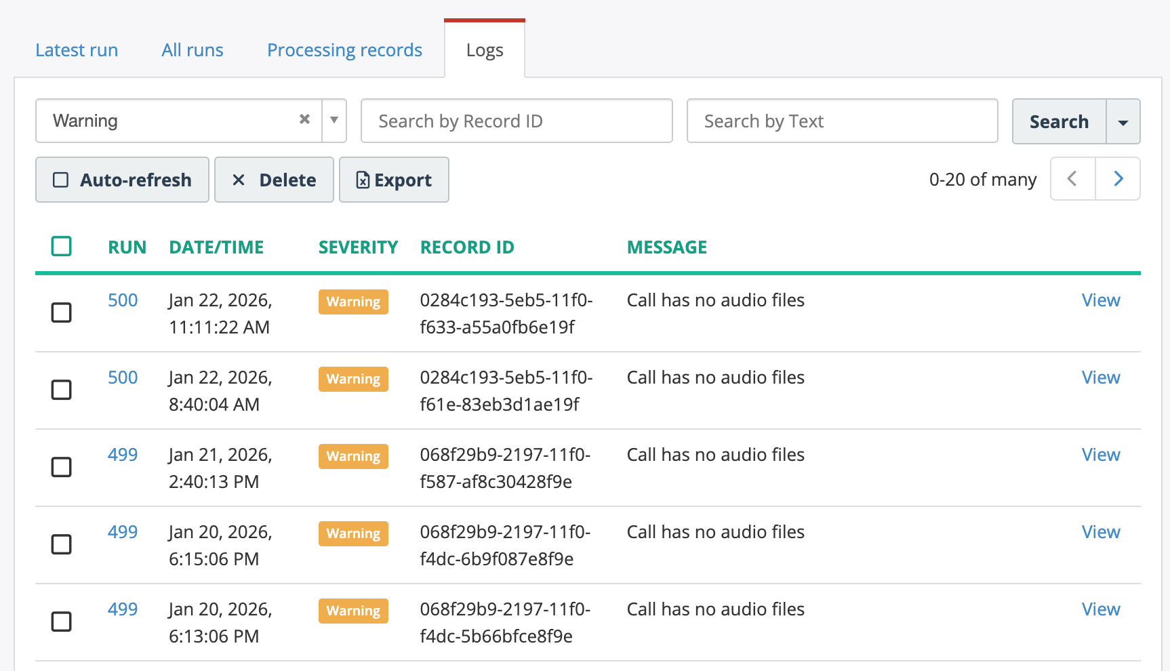Open the Export dialog via Export icon
Screen dimensions: 1170x671
point(394,180)
